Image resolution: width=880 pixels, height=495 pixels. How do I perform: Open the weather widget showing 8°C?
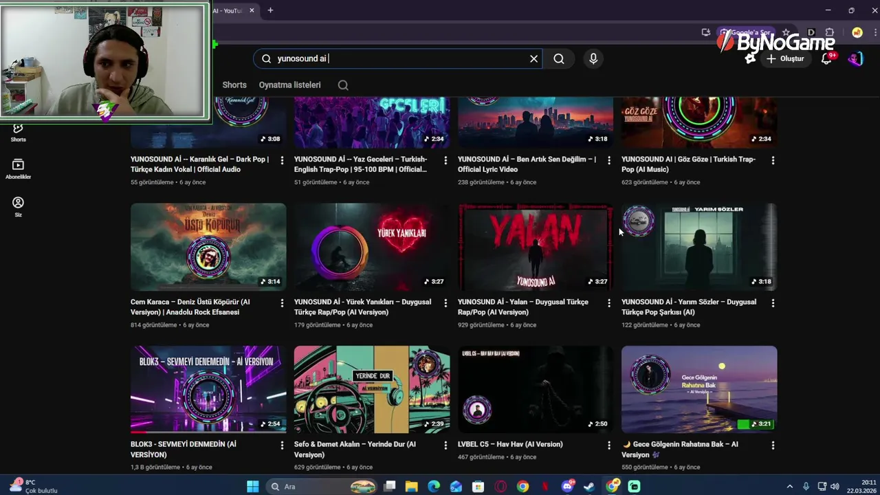pyautogui.click(x=33, y=486)
